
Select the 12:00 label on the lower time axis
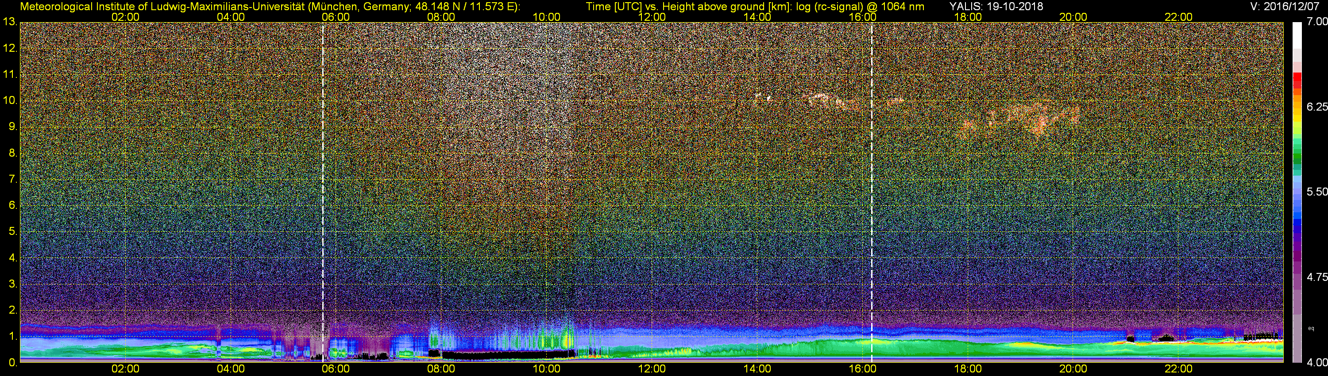click(x=652, y=369)
